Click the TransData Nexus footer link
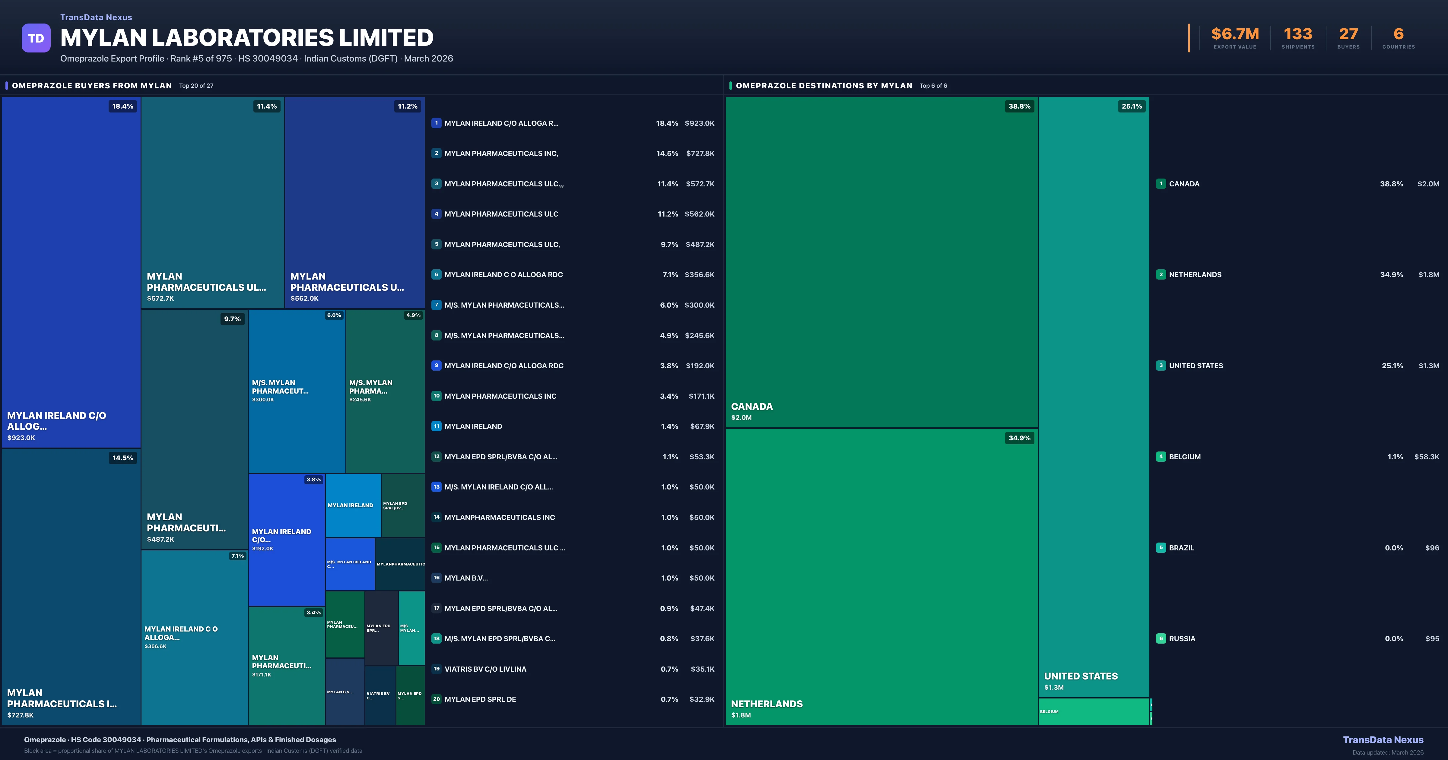 pos(1383,740)
